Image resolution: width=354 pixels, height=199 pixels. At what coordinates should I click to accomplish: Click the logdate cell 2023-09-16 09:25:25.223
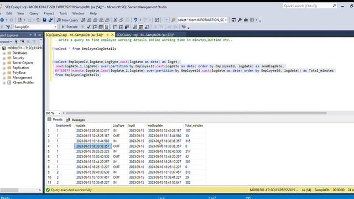point(92,151)
